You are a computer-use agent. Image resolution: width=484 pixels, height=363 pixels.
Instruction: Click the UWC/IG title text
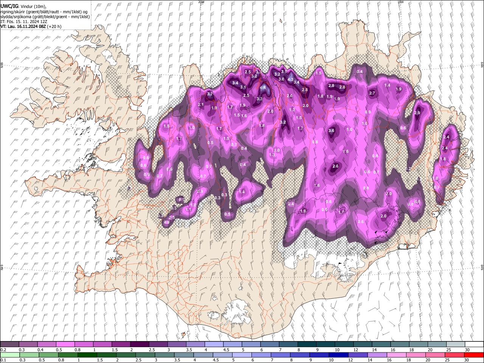(9, 6)
